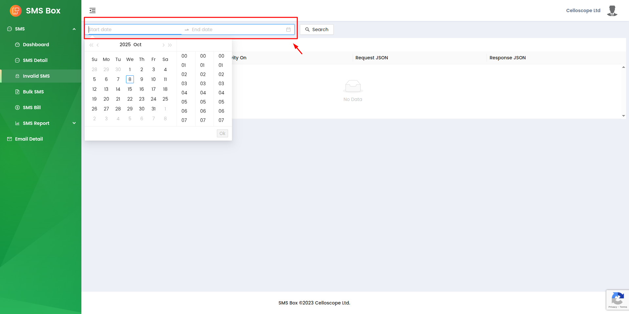Select October 15 in the calendar
This screenshot has height=314, width=629.
[130, 89]
